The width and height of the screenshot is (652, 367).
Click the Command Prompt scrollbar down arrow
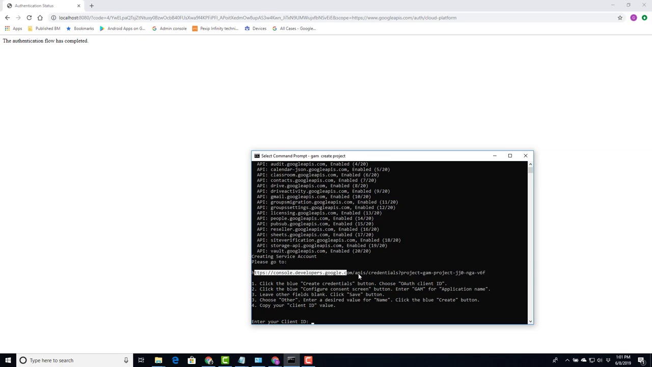[530, 321]
